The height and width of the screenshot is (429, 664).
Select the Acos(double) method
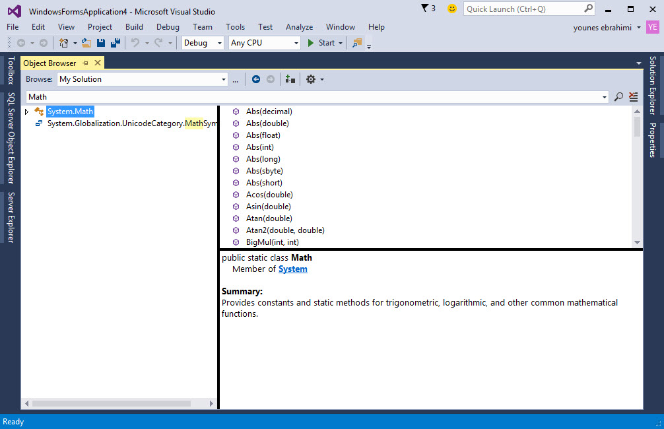[269, 195]
